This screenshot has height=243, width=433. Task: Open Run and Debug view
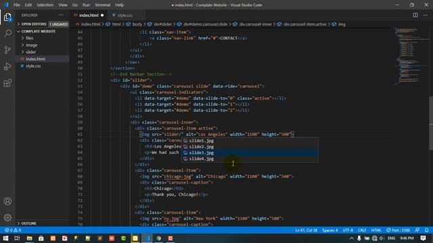pos(7,66)
